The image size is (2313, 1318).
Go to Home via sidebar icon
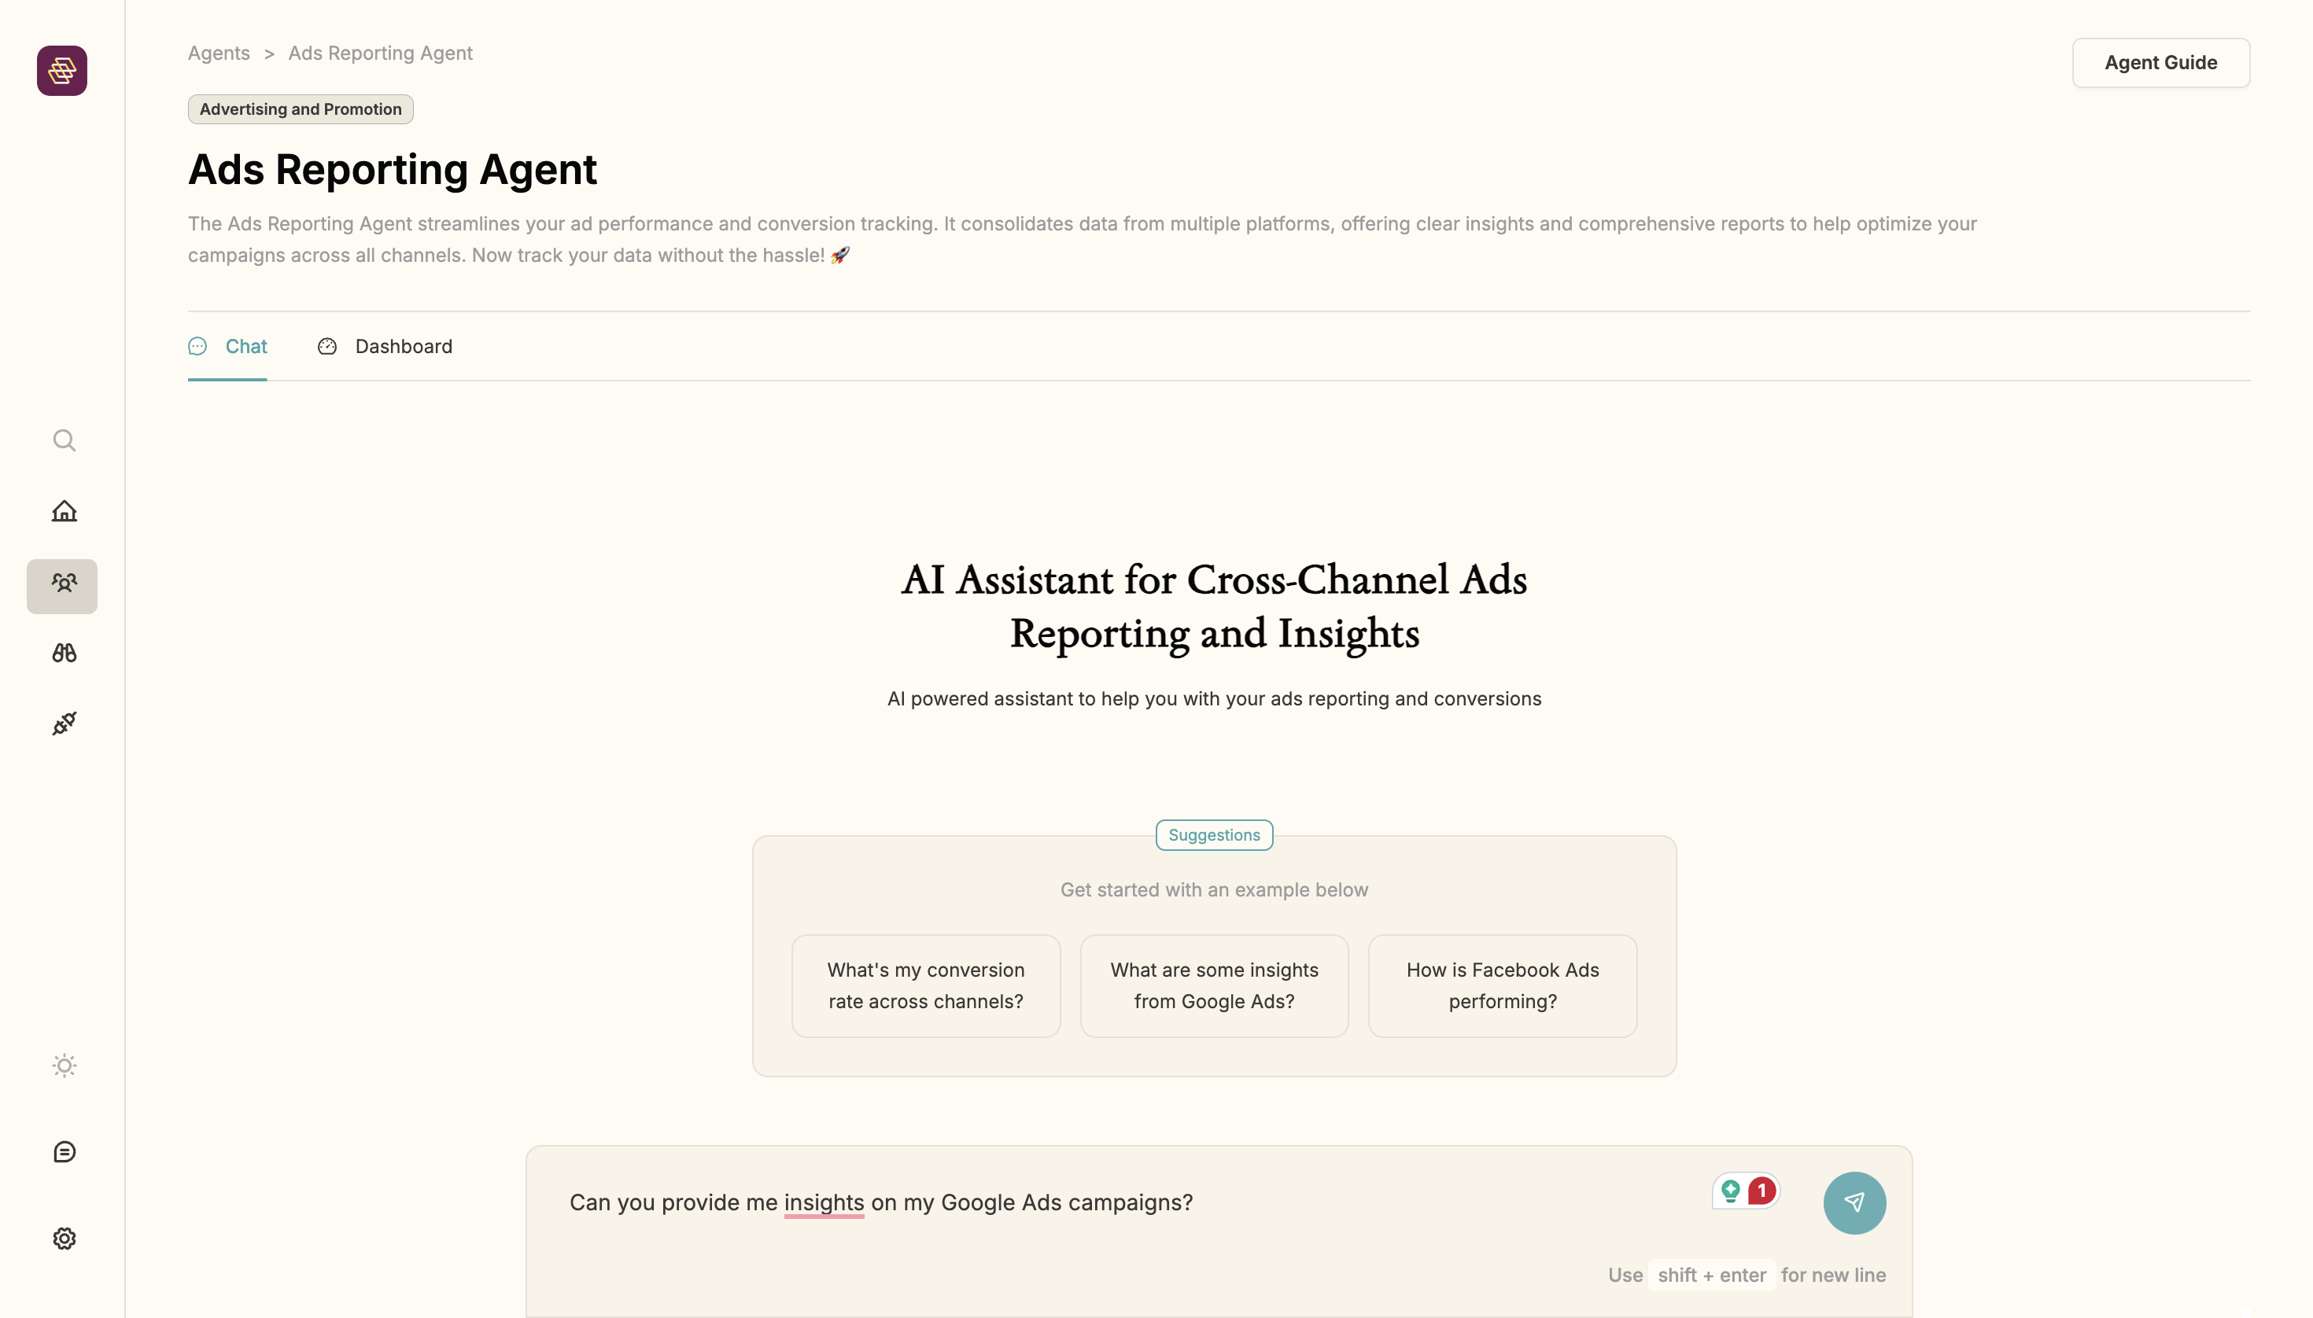64,511
